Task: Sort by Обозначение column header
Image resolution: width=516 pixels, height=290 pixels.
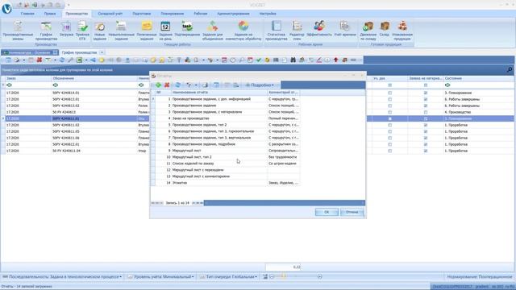Action: (94, 78)
